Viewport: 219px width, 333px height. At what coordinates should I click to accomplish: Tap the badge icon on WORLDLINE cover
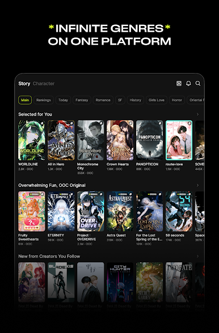(x=42, y=123)
